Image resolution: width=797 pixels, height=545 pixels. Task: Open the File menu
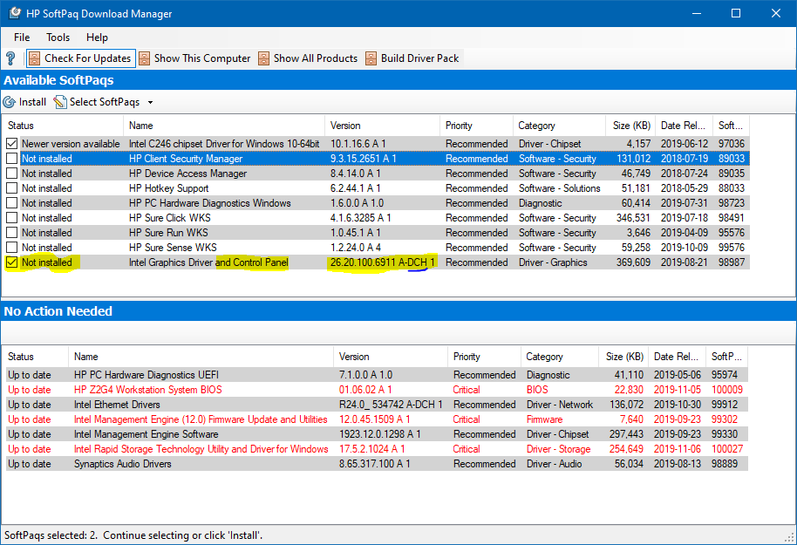pyautogui.click(x=21, y=37)
